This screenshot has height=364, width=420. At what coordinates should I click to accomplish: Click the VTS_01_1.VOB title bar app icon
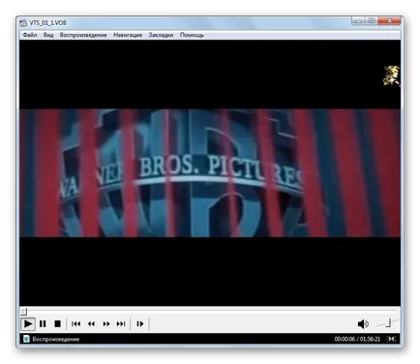pos(23,23)
